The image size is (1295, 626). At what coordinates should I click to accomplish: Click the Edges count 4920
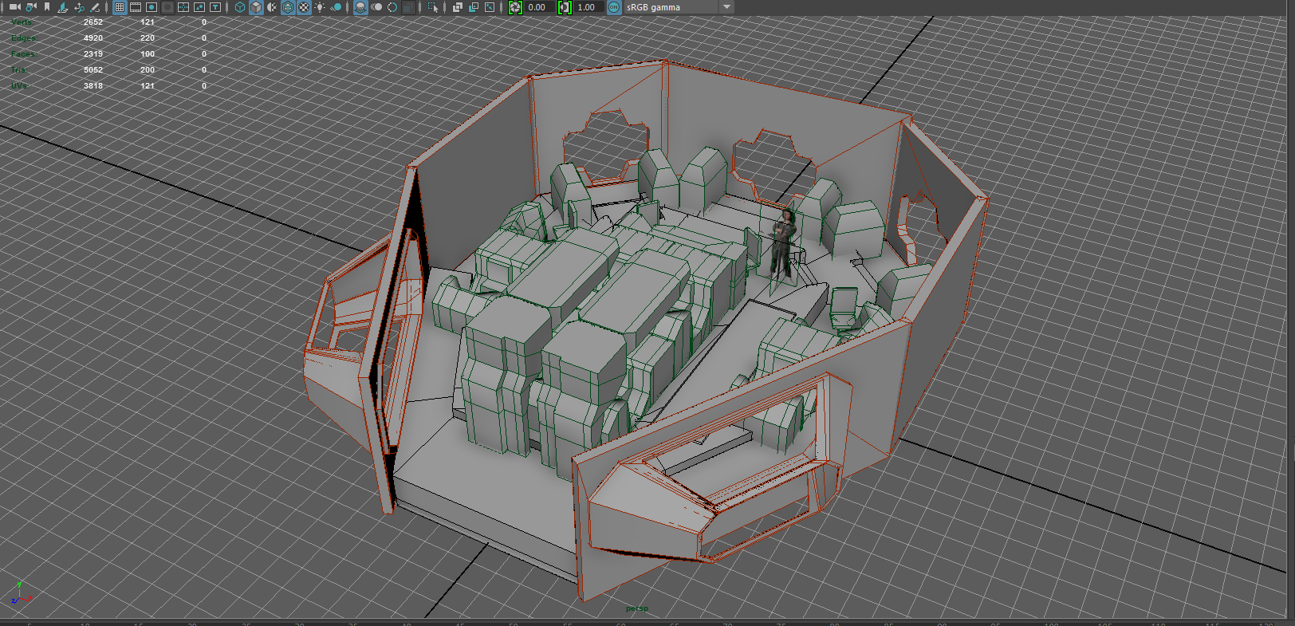click(x=93, y=38)
